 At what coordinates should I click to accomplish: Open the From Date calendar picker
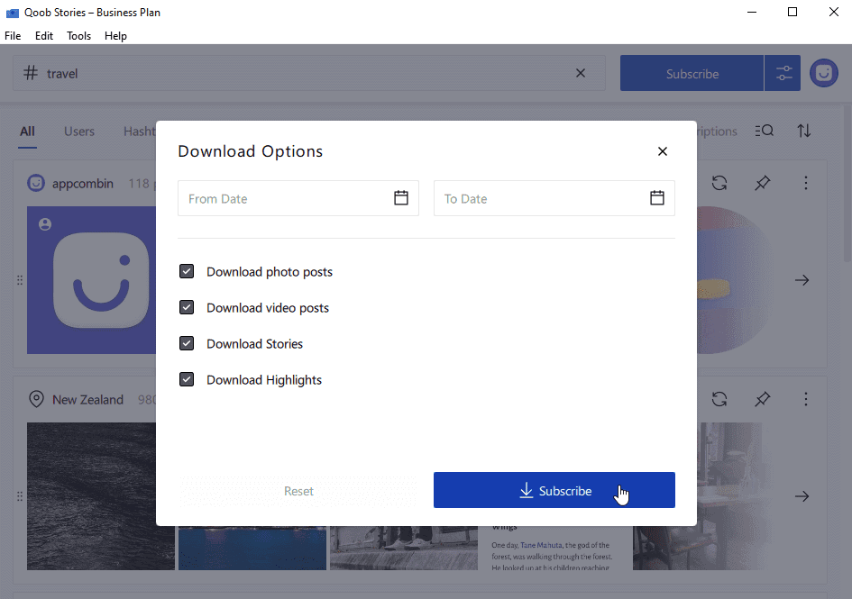[x=401, y=198]
